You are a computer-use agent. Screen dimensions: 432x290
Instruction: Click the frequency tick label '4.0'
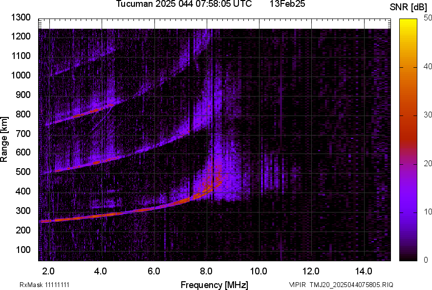(101, 271)
